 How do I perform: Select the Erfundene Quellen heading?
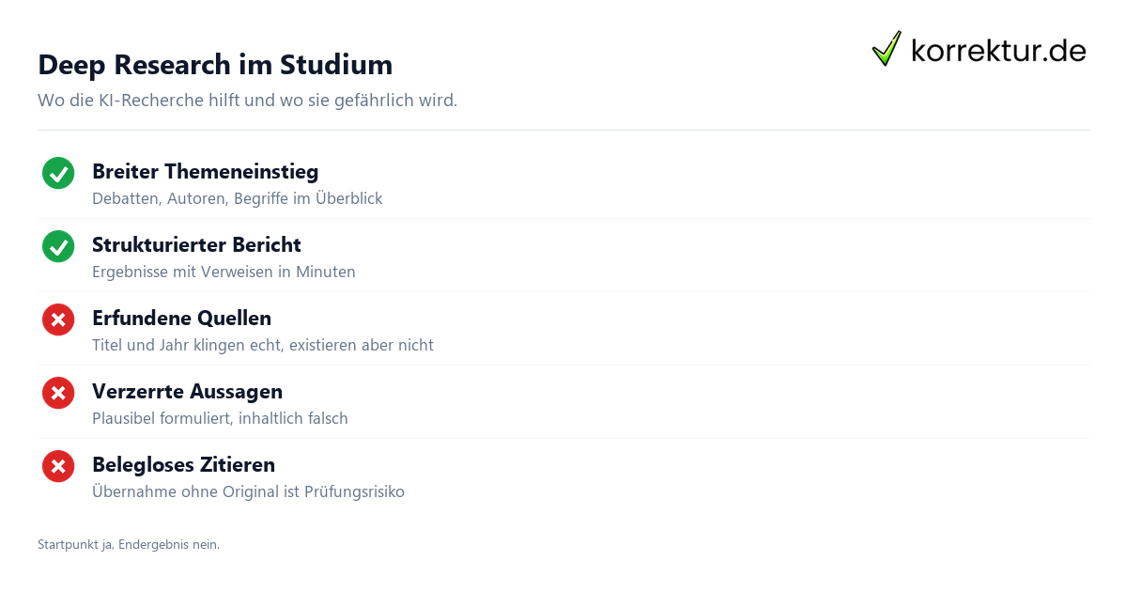pos(181,319)
